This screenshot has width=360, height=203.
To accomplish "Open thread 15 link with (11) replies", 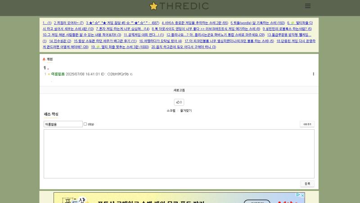I will 105,41.
